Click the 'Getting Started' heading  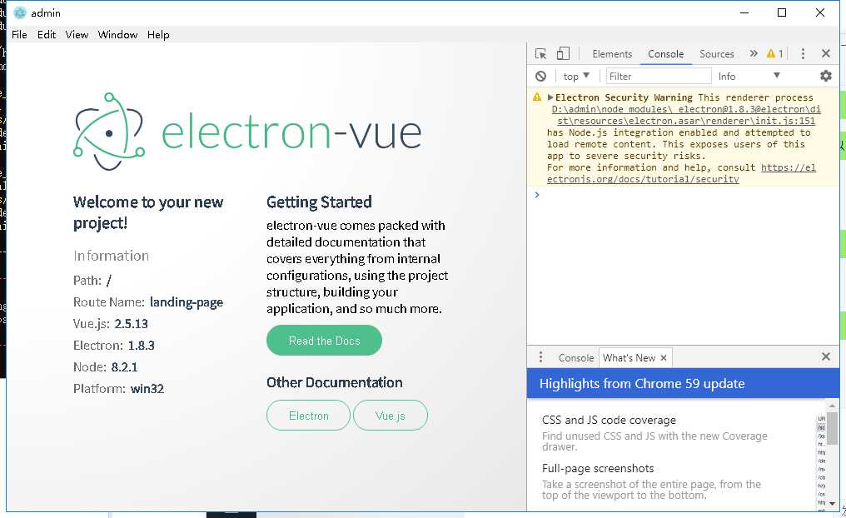(319, 202)
